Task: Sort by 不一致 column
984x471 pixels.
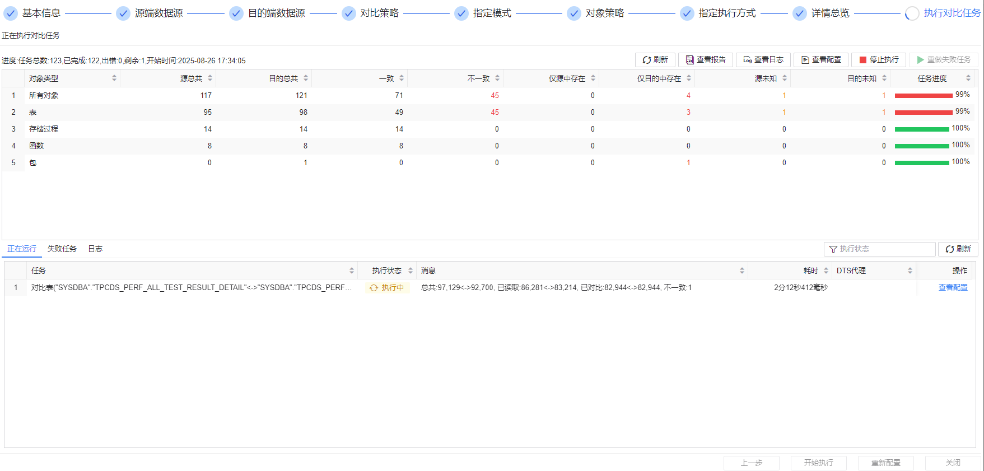Action: point(497,78)
